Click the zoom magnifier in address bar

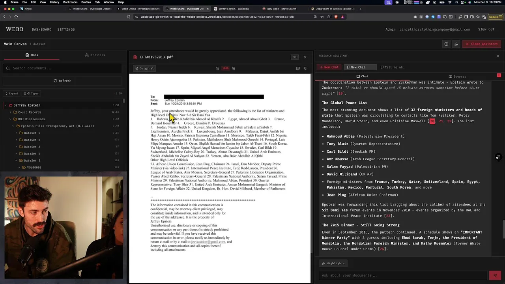click(x=315, y=17)
